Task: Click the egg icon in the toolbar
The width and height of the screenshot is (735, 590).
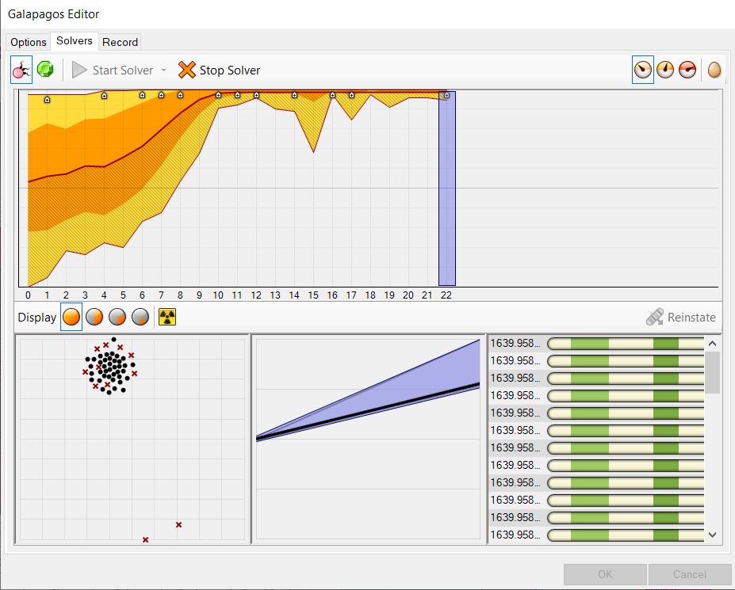Action: [x=714, y=70]
